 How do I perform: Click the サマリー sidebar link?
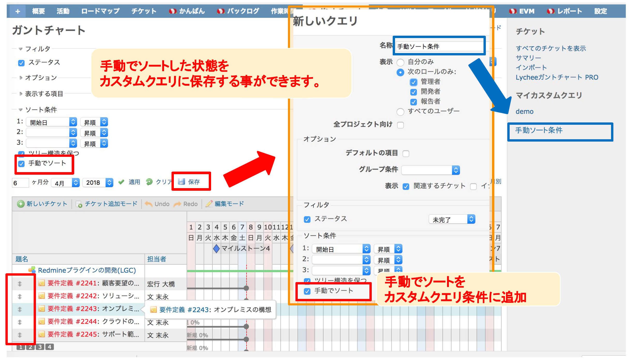coord(529,58)
